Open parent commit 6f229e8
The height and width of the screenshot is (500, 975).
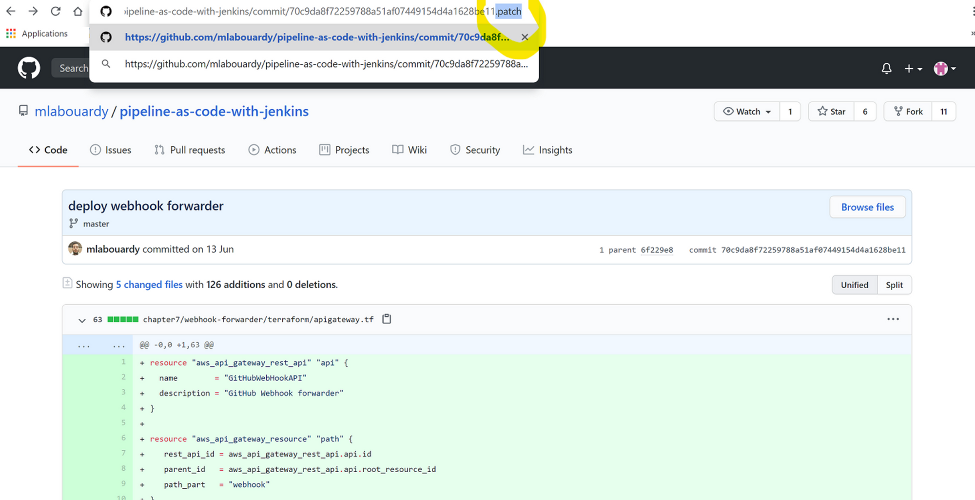point(657,250)
